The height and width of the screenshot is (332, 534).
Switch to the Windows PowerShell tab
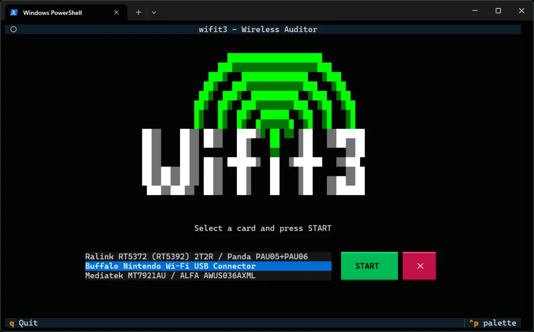point(66,12)
